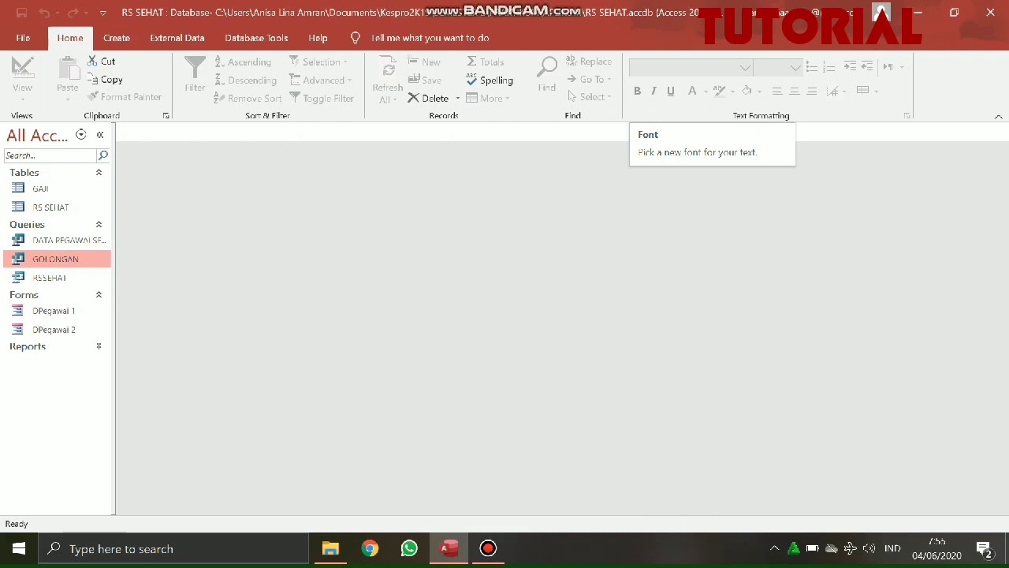Screen dimensions: 1009x568
Task: Open the View dropdown
Action: (x=22, y=98)
